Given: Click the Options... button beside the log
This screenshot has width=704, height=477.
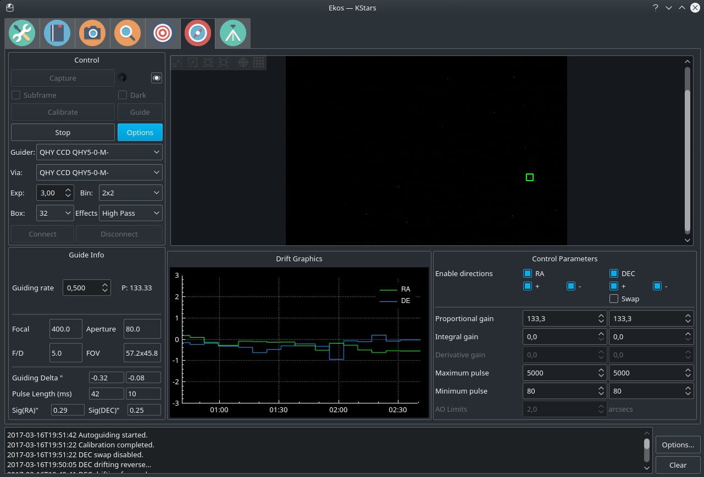Looking at the screenshot, I should (678, 445).
